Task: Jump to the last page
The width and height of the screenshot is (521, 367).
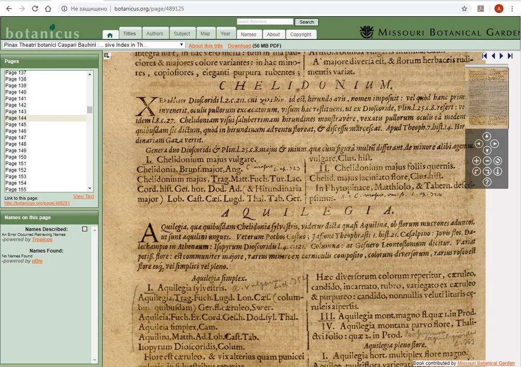Action: [510, 56]
